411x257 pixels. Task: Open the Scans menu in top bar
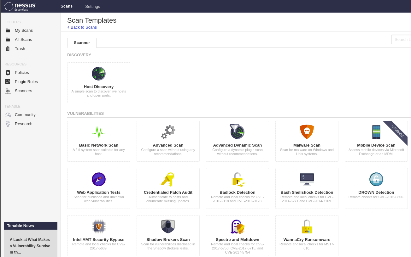(x=67, y=6)
